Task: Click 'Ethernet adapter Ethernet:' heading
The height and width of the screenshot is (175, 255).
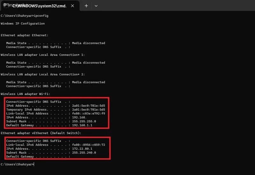Action: [x=25, y=35]
